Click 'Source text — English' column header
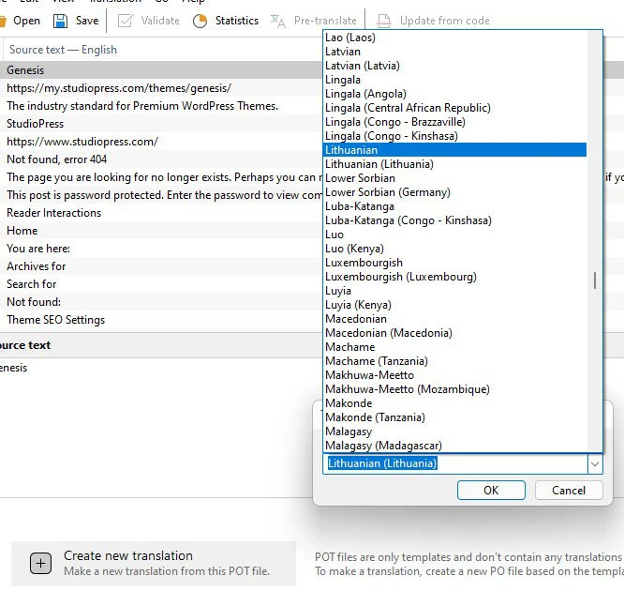This screenshot has width=624, height=606. pos(63,50)
